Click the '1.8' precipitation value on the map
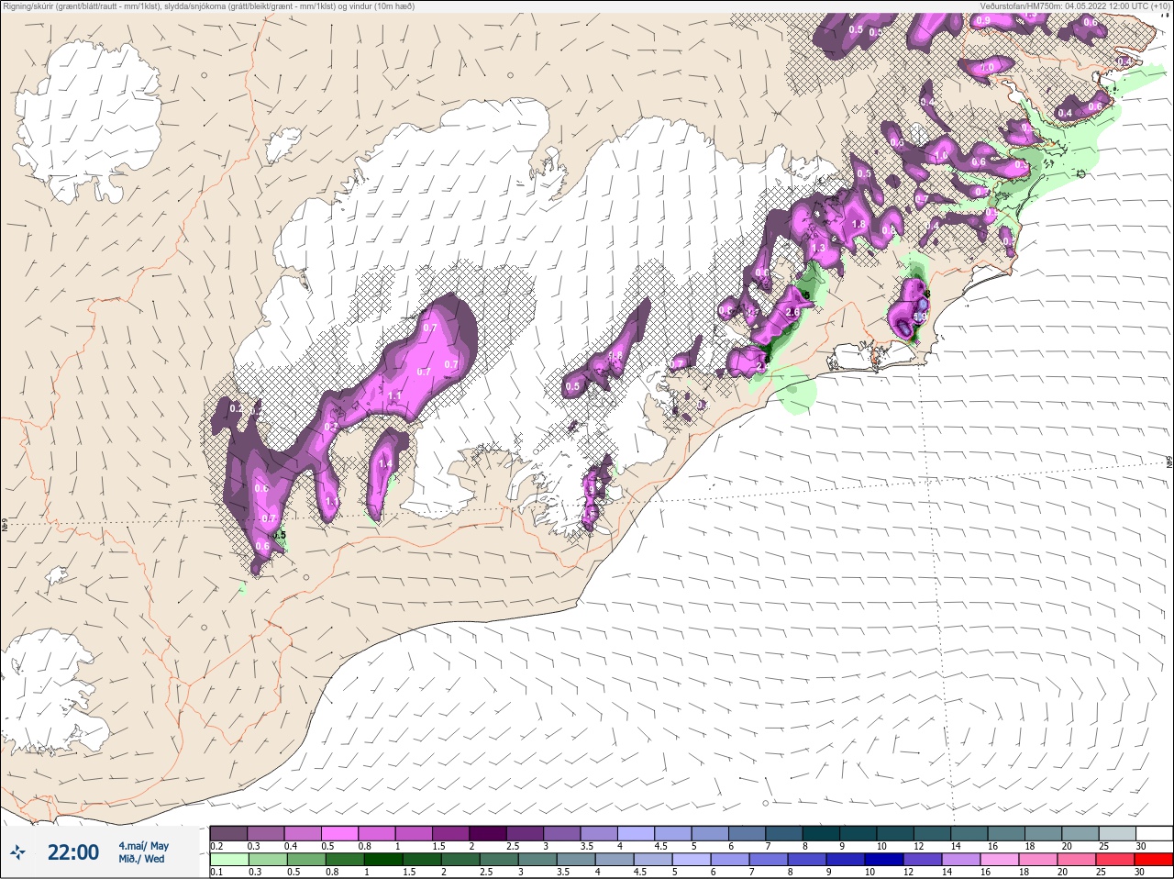Viewport: 1174px width, 879px height. 858,224
